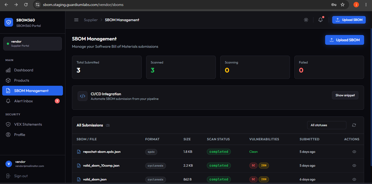Open the All statuses dropdown

click(326, 125)
